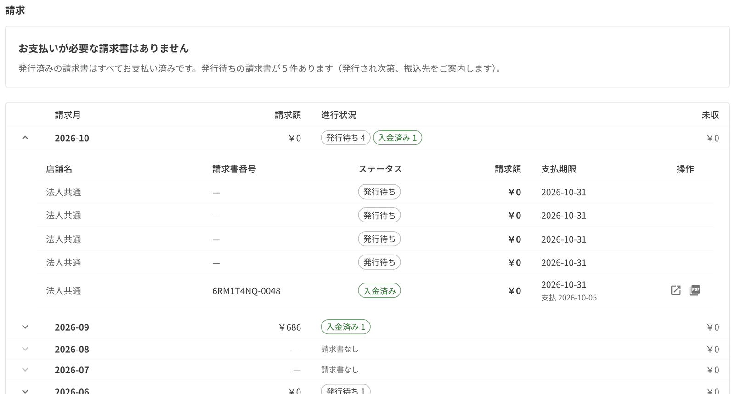The image size is (735, 394).
Task: Click the 請求書なし text for 2026-07
Action: tap(339, 370)
